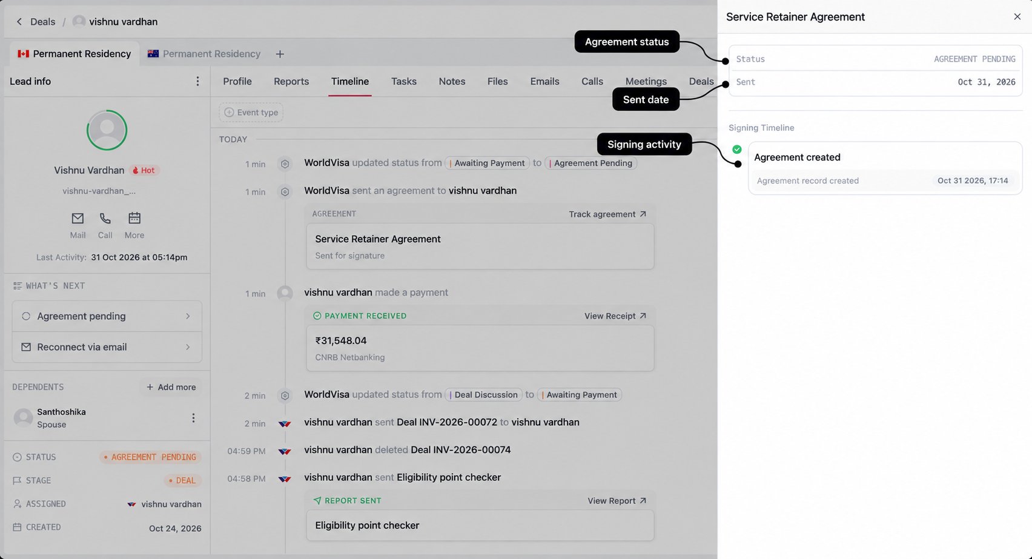Click the Santhoshika Spouse dependent row
Image resolution: width=1032 pixels, height=559 pixels.
click(106, 418)
